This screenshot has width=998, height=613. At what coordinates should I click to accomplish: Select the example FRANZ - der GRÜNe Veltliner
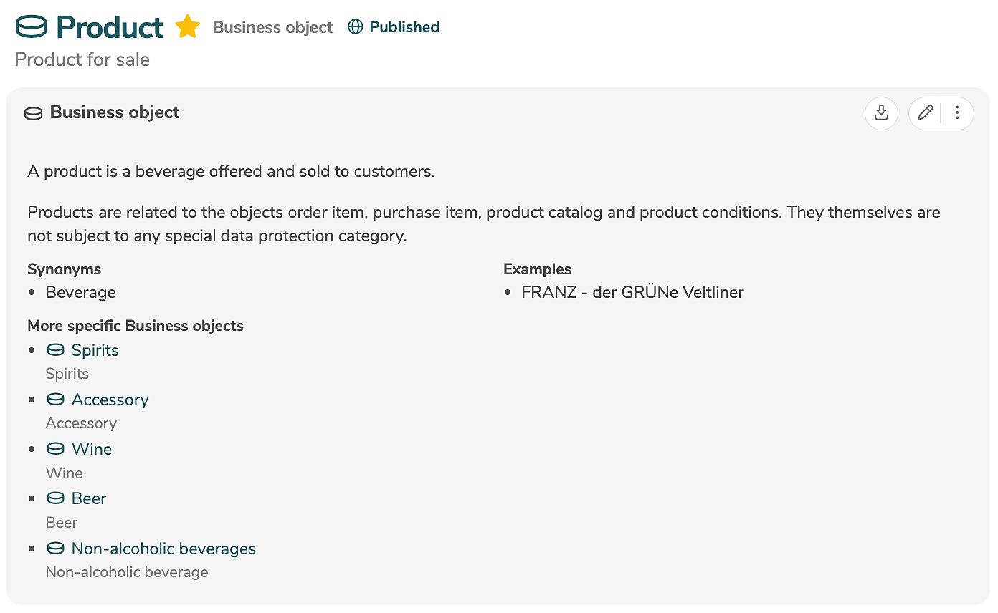pos(632,292)
